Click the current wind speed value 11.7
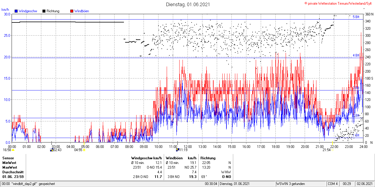The image size is (375, 187). tap(158, 177)
